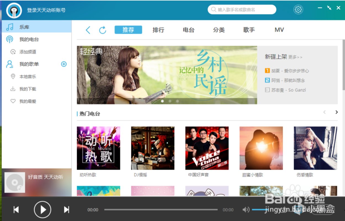Select 我的电台 in the sidebar
This screenshot has height=221, width=345.
36,39
